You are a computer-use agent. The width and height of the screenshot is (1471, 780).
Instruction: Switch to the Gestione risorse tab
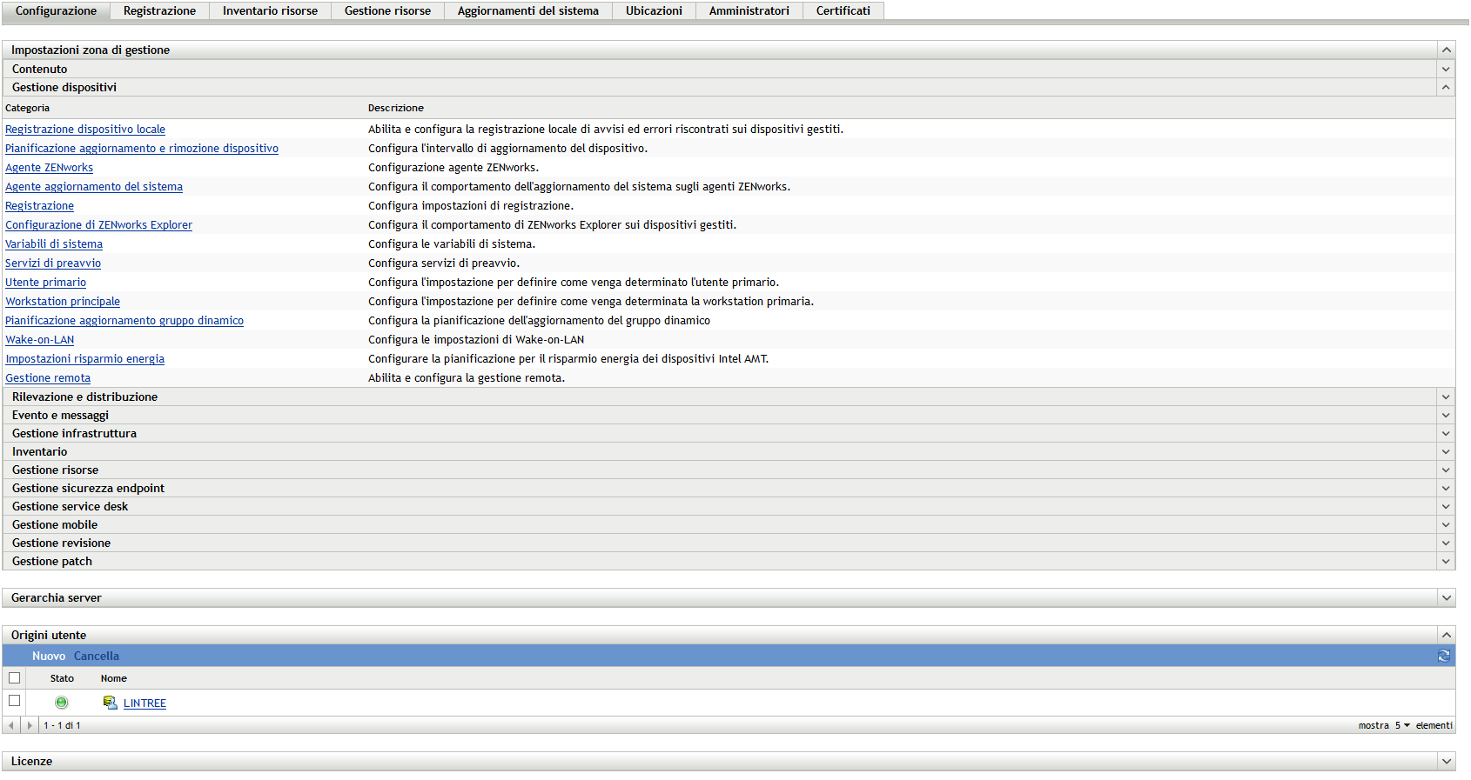click(x=387, y=10)
